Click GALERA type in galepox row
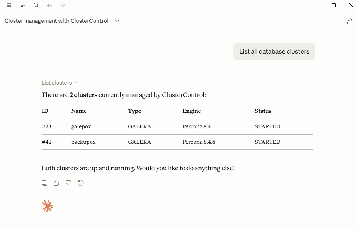Viewport: 357px width, 228px height. [139, 126]
